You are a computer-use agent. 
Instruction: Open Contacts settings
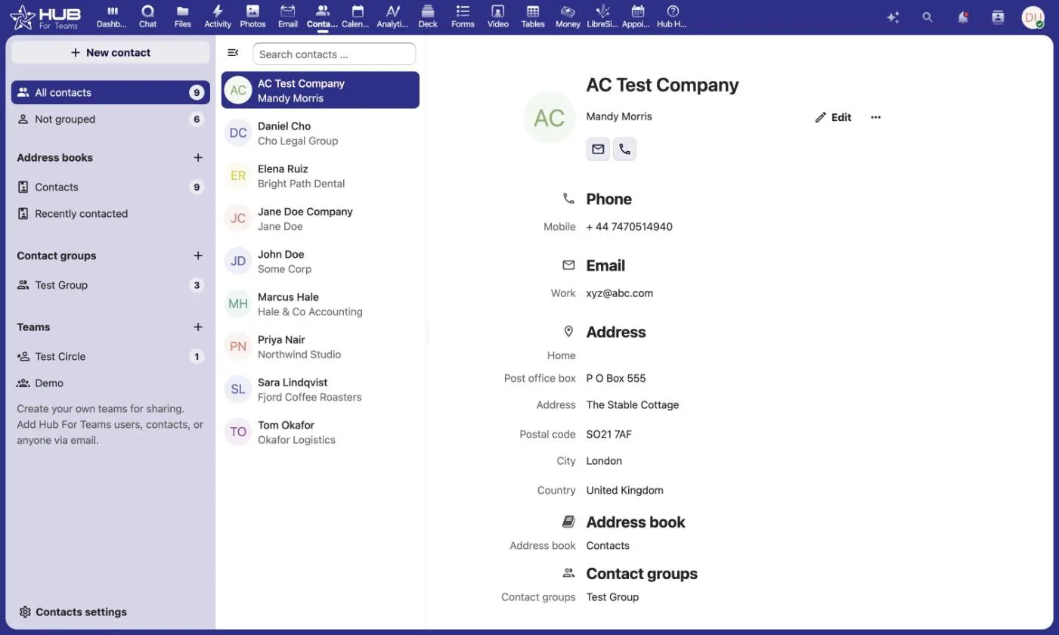(73, 612)
